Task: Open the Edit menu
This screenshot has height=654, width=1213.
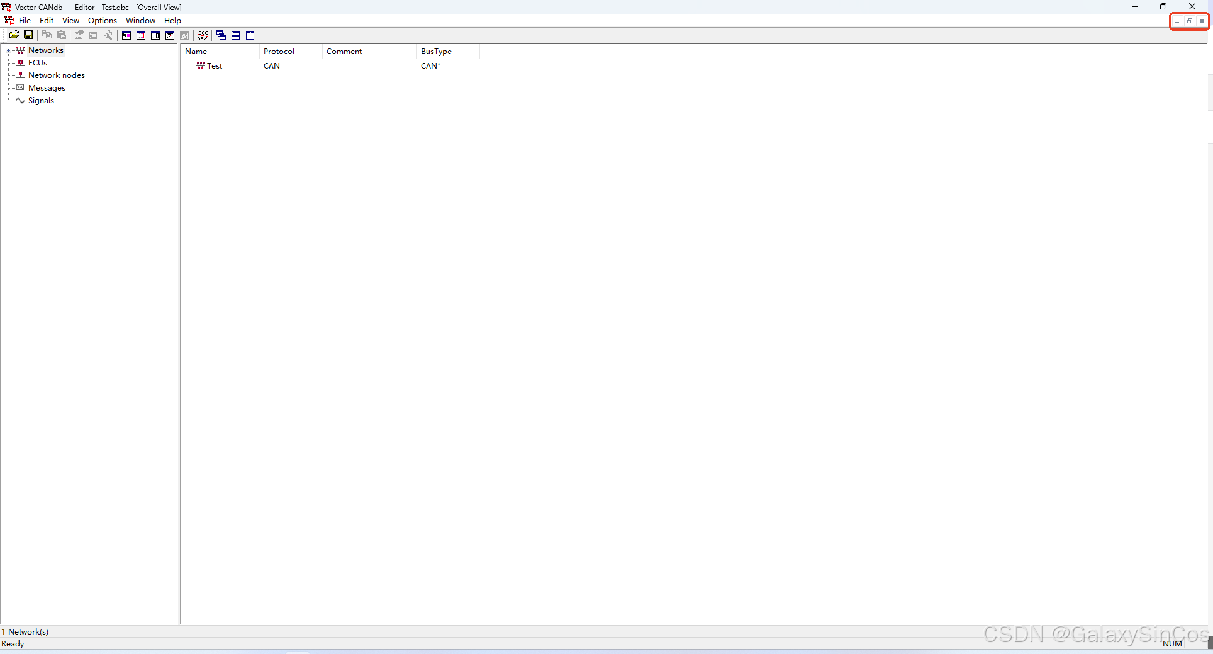Action: tap(47, 21)
